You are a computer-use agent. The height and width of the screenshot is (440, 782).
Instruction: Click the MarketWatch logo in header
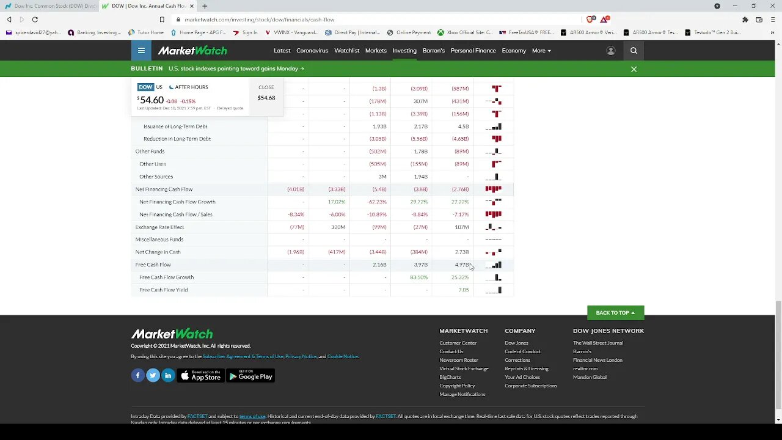click(192, 51)
